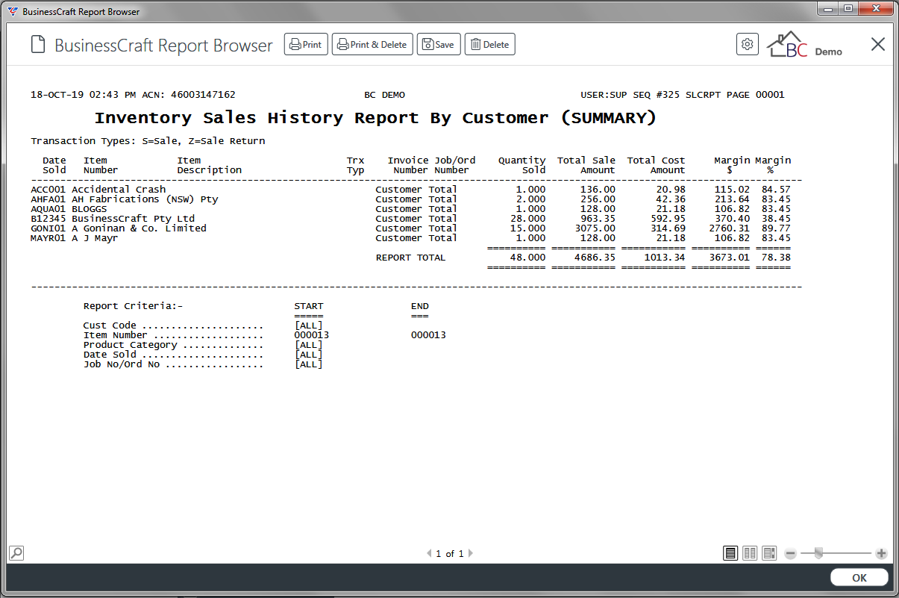The width and height of the screenshot is (899, 598).
Task: Switch to continuous page view
Action: click(x=769, y=553)
